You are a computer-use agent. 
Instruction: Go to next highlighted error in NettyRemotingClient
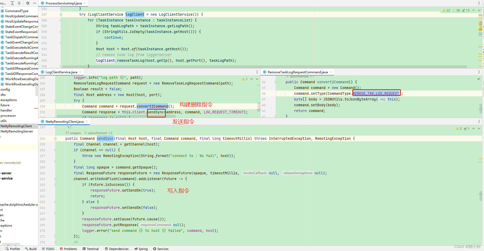tap(479, 129)
